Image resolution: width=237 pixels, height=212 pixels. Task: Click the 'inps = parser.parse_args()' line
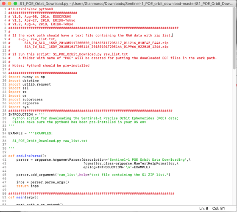click(43, 182)
